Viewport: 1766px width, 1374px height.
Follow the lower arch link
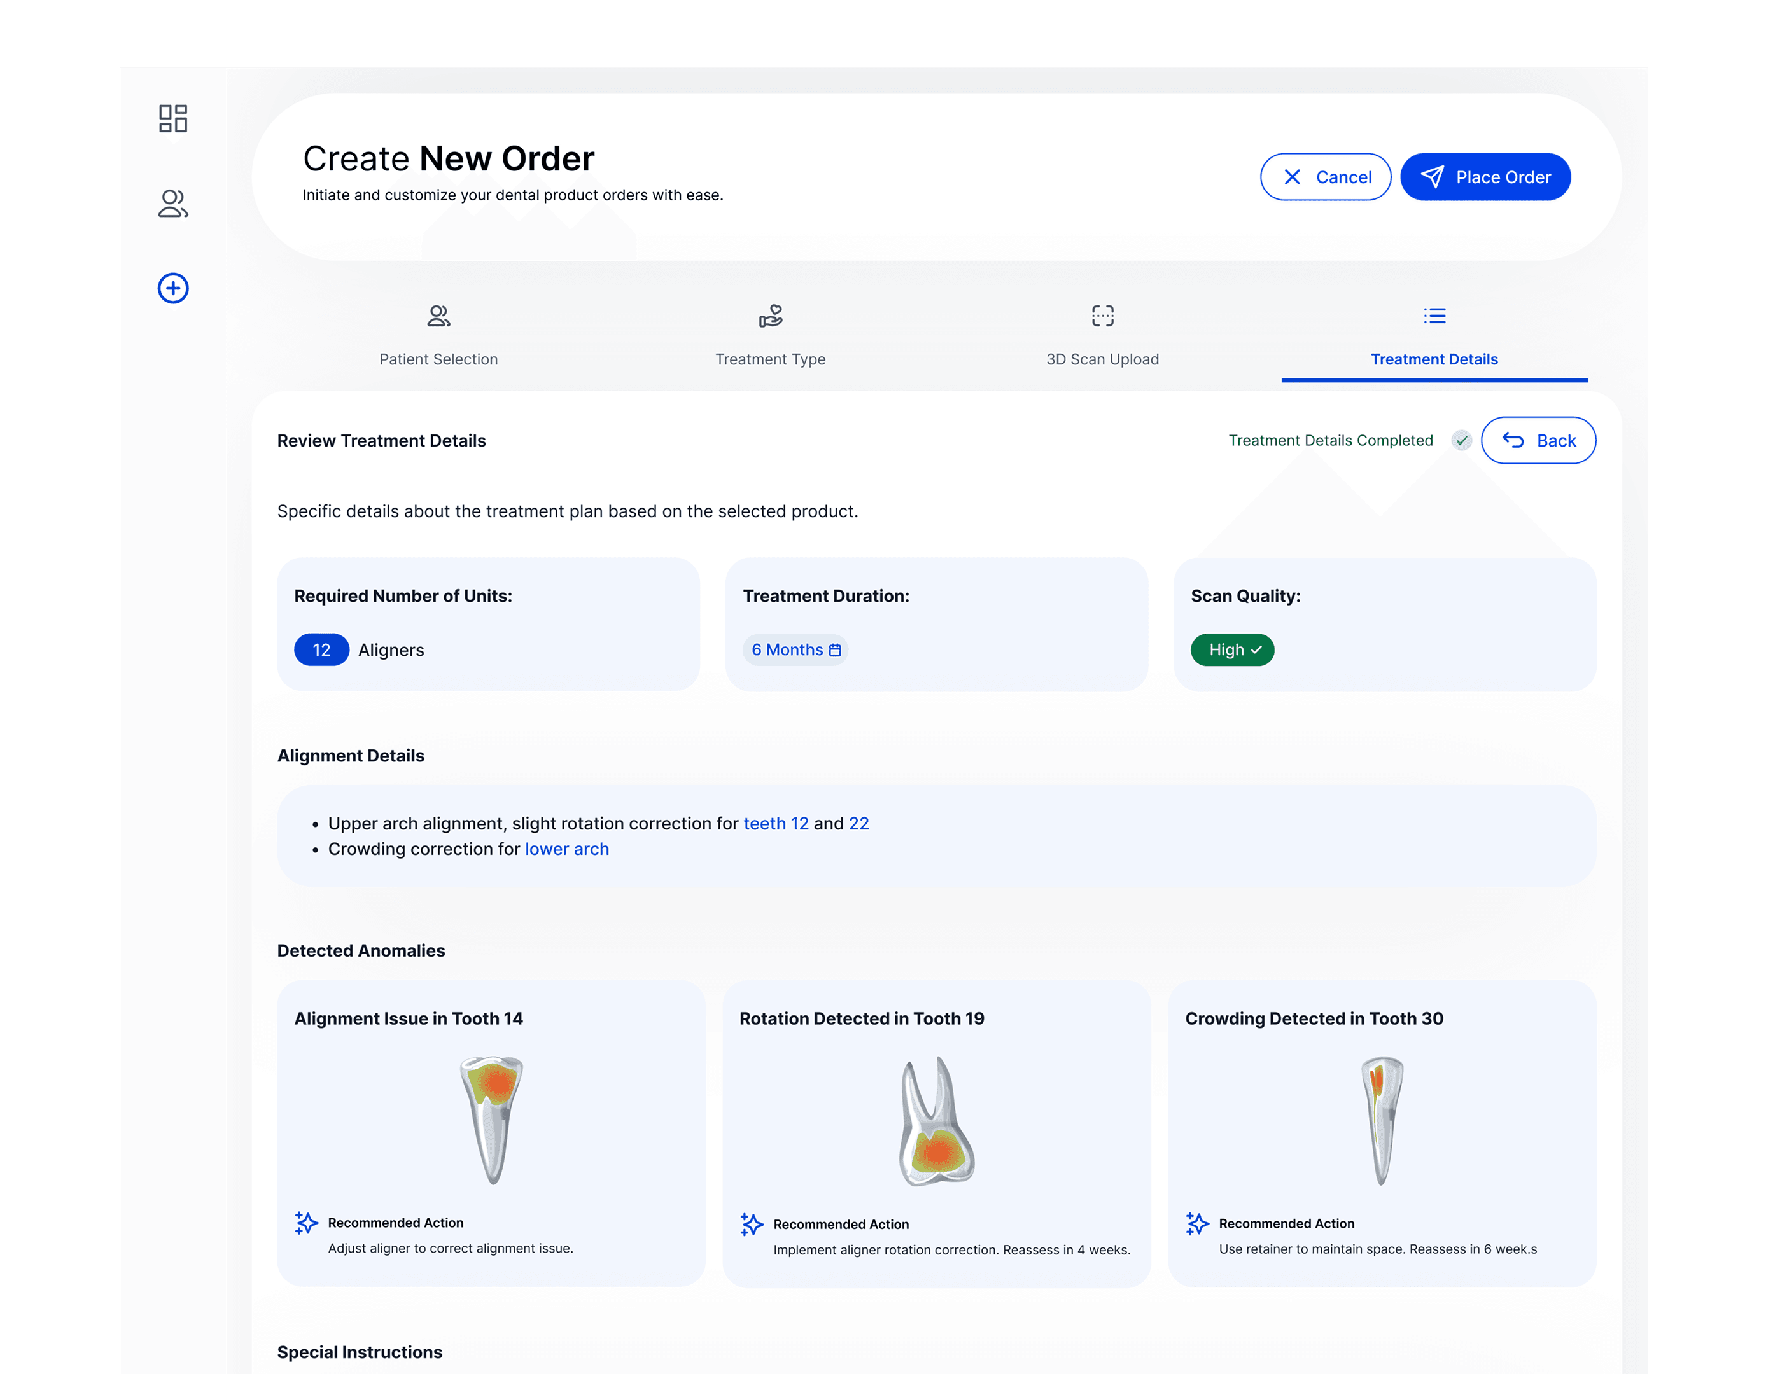pos(567,849)
